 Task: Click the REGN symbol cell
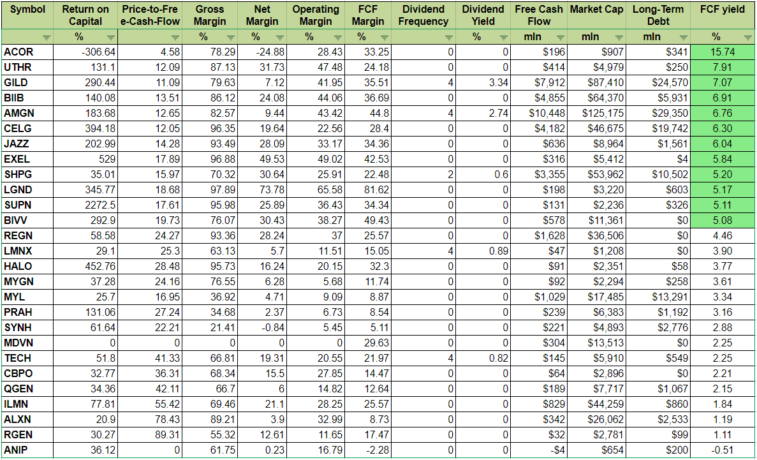(27, 236)
